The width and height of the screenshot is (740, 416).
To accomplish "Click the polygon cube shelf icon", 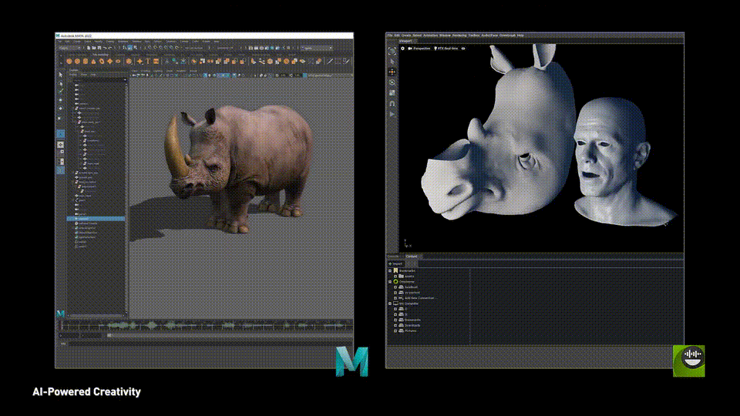I will [77, 61].
